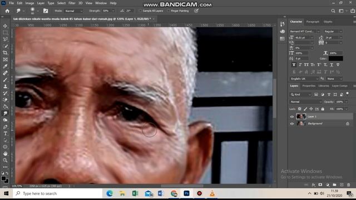Open the layer blend mode Normal dropdown
The height and width of the screenshot is (200, 356).
point(306,102)
